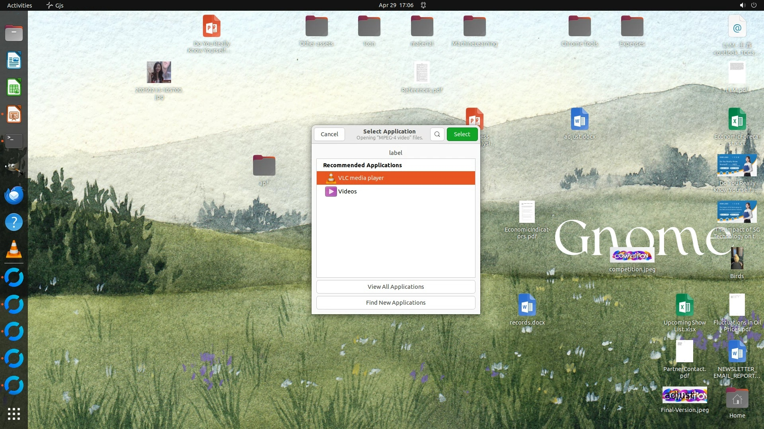Open the Help icon in dock
The height and width of the screenshot is (429, 764).
pos(14,222)
